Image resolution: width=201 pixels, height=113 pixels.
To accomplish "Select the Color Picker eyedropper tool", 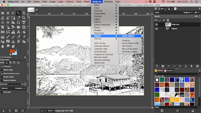I will coord(19,18).
